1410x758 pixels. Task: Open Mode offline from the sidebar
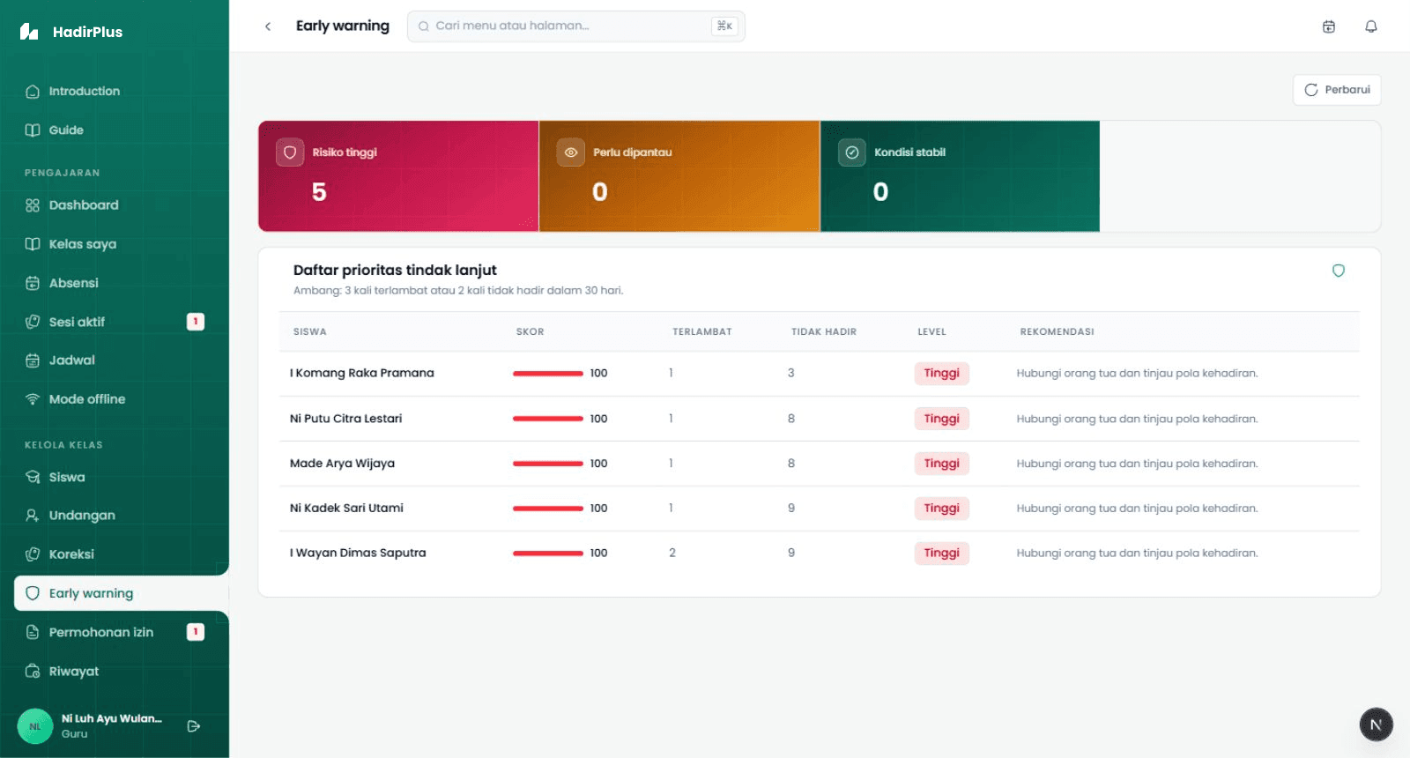point(122,399)
